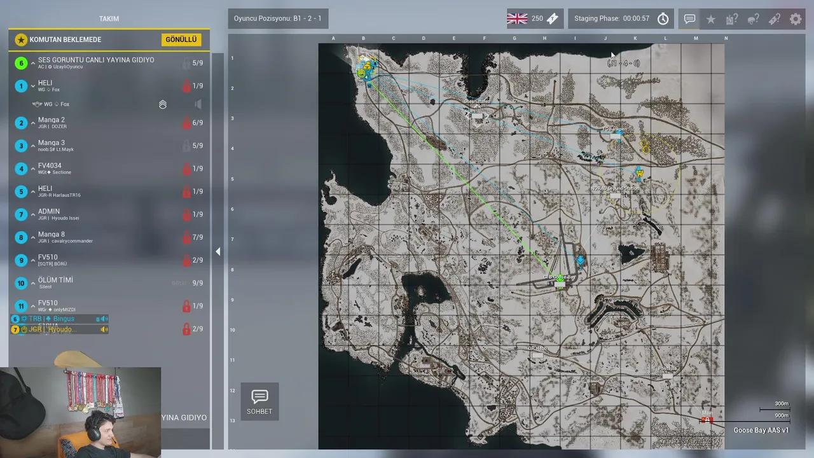Expand squad 6 SES GORUNTU member list
The width and height of the screenshot is (814, 458).
coord(32,63)
